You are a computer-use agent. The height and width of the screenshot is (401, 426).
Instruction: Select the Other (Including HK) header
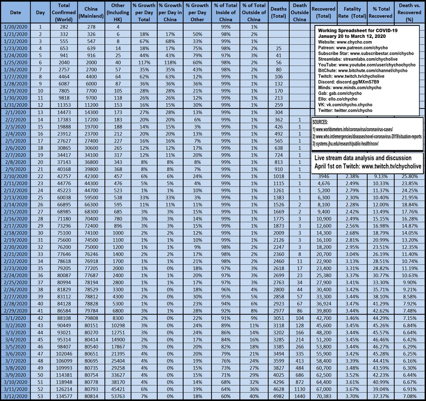pyautogui.click(x=118, y=12)
